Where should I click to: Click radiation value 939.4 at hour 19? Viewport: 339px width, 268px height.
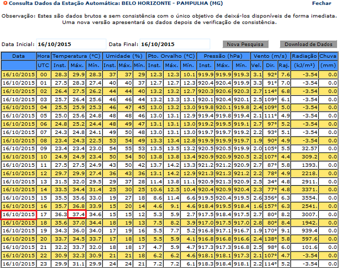pyautogui.click(x=304, y=230)
